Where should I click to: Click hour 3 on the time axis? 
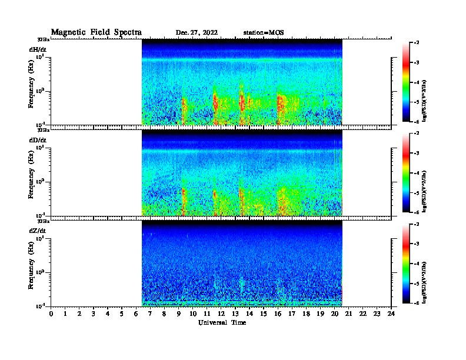pyautogui.click(x=94, y=314)
